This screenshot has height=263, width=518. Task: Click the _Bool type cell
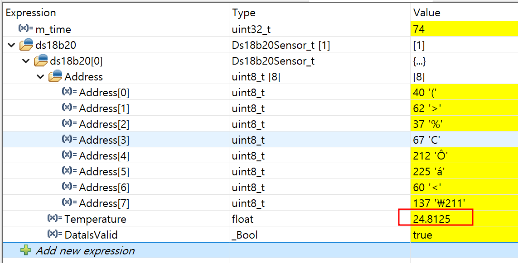click(244, 235)
